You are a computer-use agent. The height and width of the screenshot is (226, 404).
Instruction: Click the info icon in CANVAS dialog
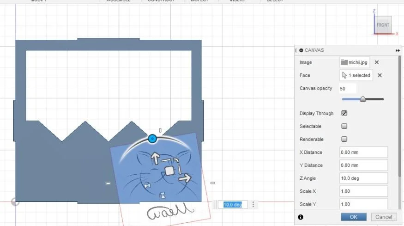point(301,217)
